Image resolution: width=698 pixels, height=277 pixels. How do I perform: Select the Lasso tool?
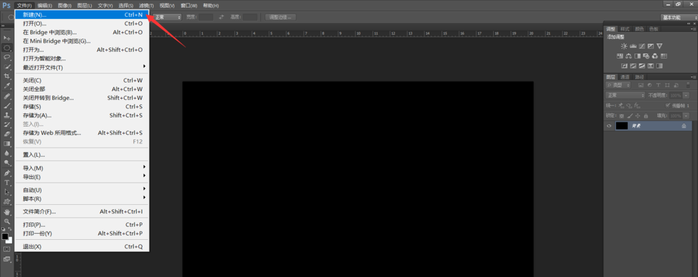tap(7, 57)
